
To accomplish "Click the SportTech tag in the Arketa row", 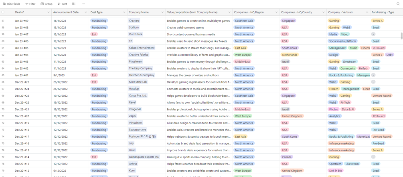I will point(335,164).
